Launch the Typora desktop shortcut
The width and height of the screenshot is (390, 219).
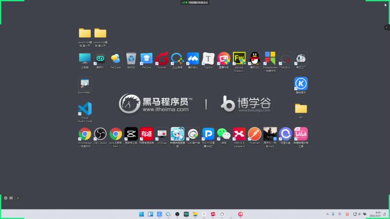click(208, 59)
